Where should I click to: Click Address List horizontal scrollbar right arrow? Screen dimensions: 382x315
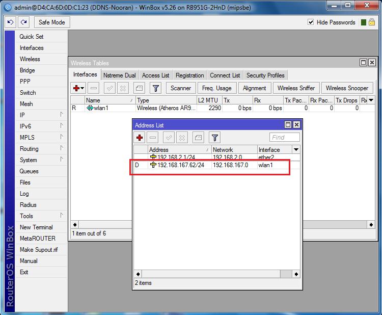point(296,274)
